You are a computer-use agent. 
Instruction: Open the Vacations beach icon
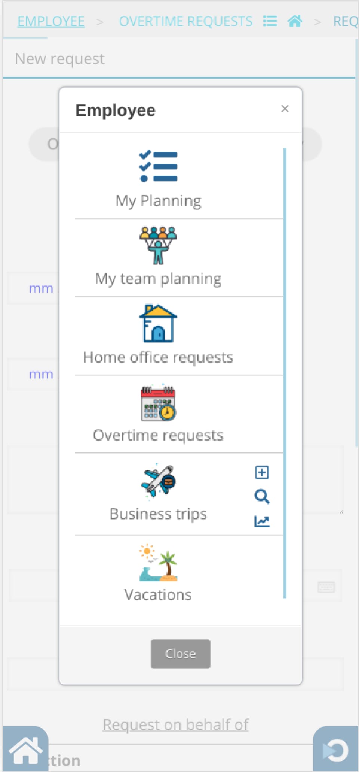point(158,563)
